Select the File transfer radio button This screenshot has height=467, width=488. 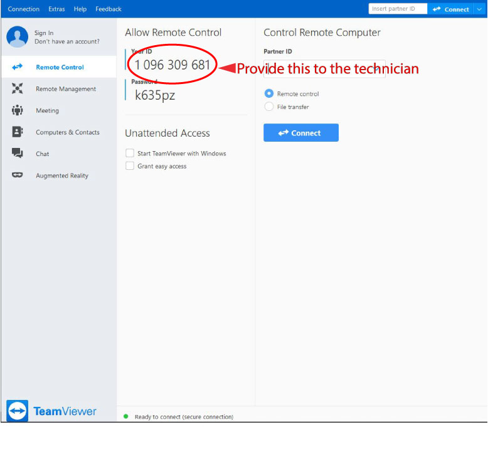269,107
